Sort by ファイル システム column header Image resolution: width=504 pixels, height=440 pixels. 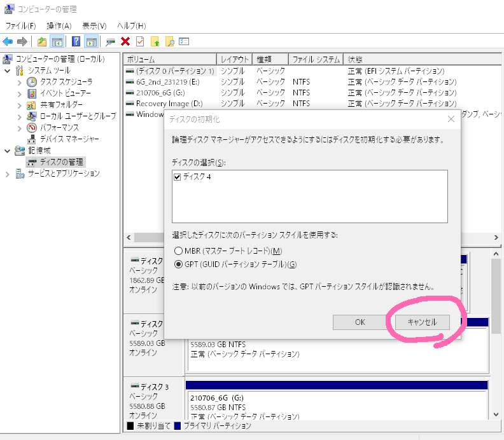click(316, 59)
